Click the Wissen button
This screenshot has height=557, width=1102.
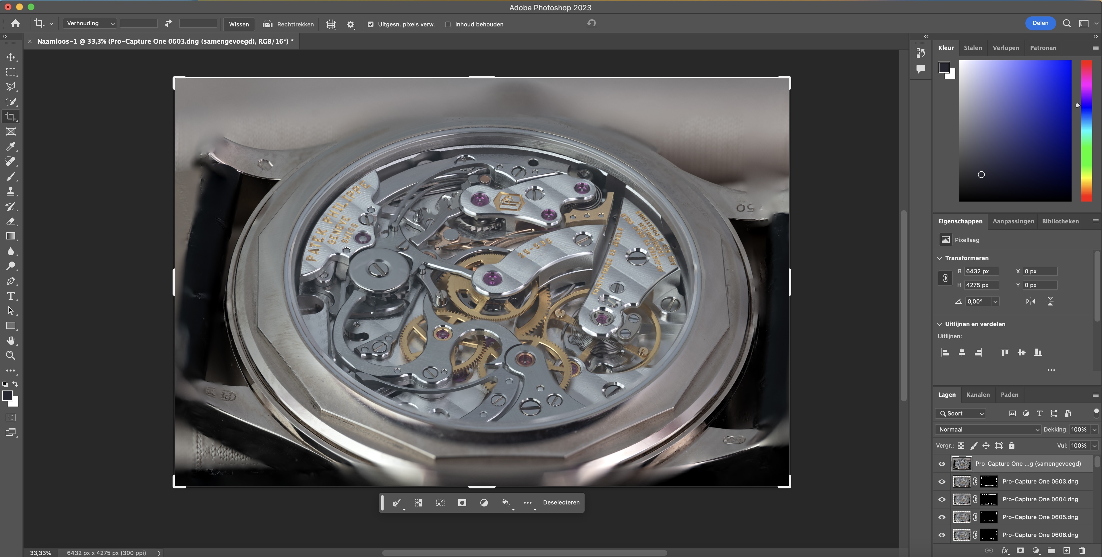pos(239,24)
